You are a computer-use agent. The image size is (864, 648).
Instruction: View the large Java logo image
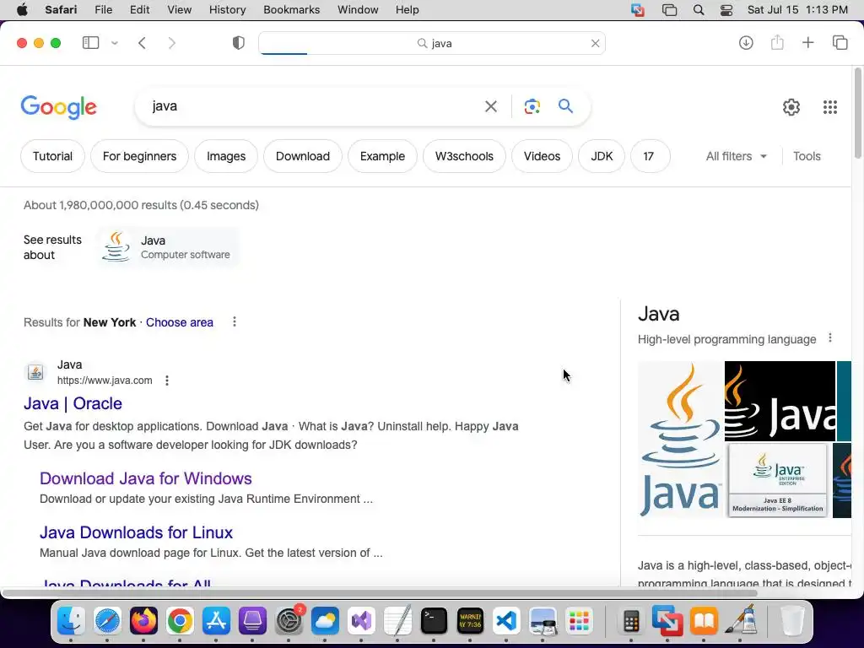pyautogui.click(x=681, y=439)
